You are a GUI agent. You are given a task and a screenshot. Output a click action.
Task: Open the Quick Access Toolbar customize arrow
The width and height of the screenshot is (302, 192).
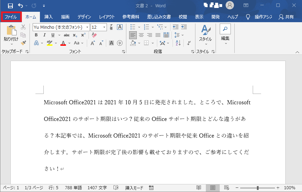pos(44,6)
